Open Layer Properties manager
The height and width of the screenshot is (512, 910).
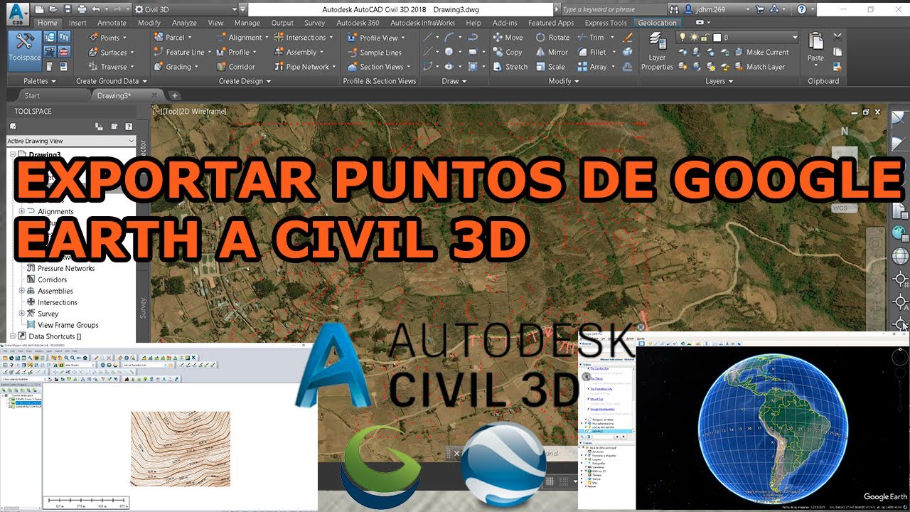657,52
